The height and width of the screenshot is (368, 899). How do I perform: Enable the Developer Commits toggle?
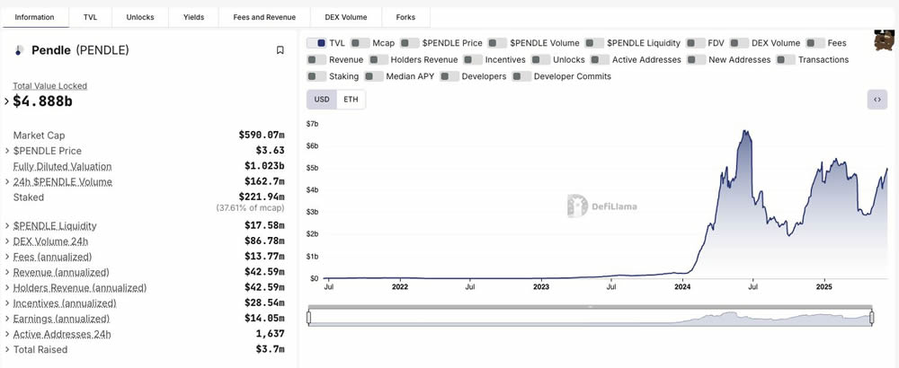[522, 76]
